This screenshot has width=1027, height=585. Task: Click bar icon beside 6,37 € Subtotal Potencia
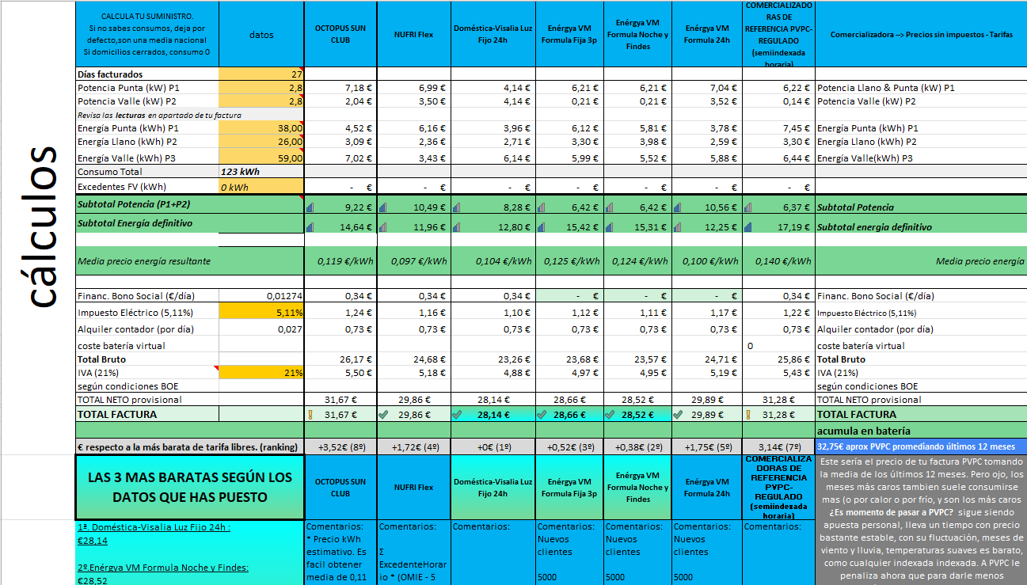[748, 207]
